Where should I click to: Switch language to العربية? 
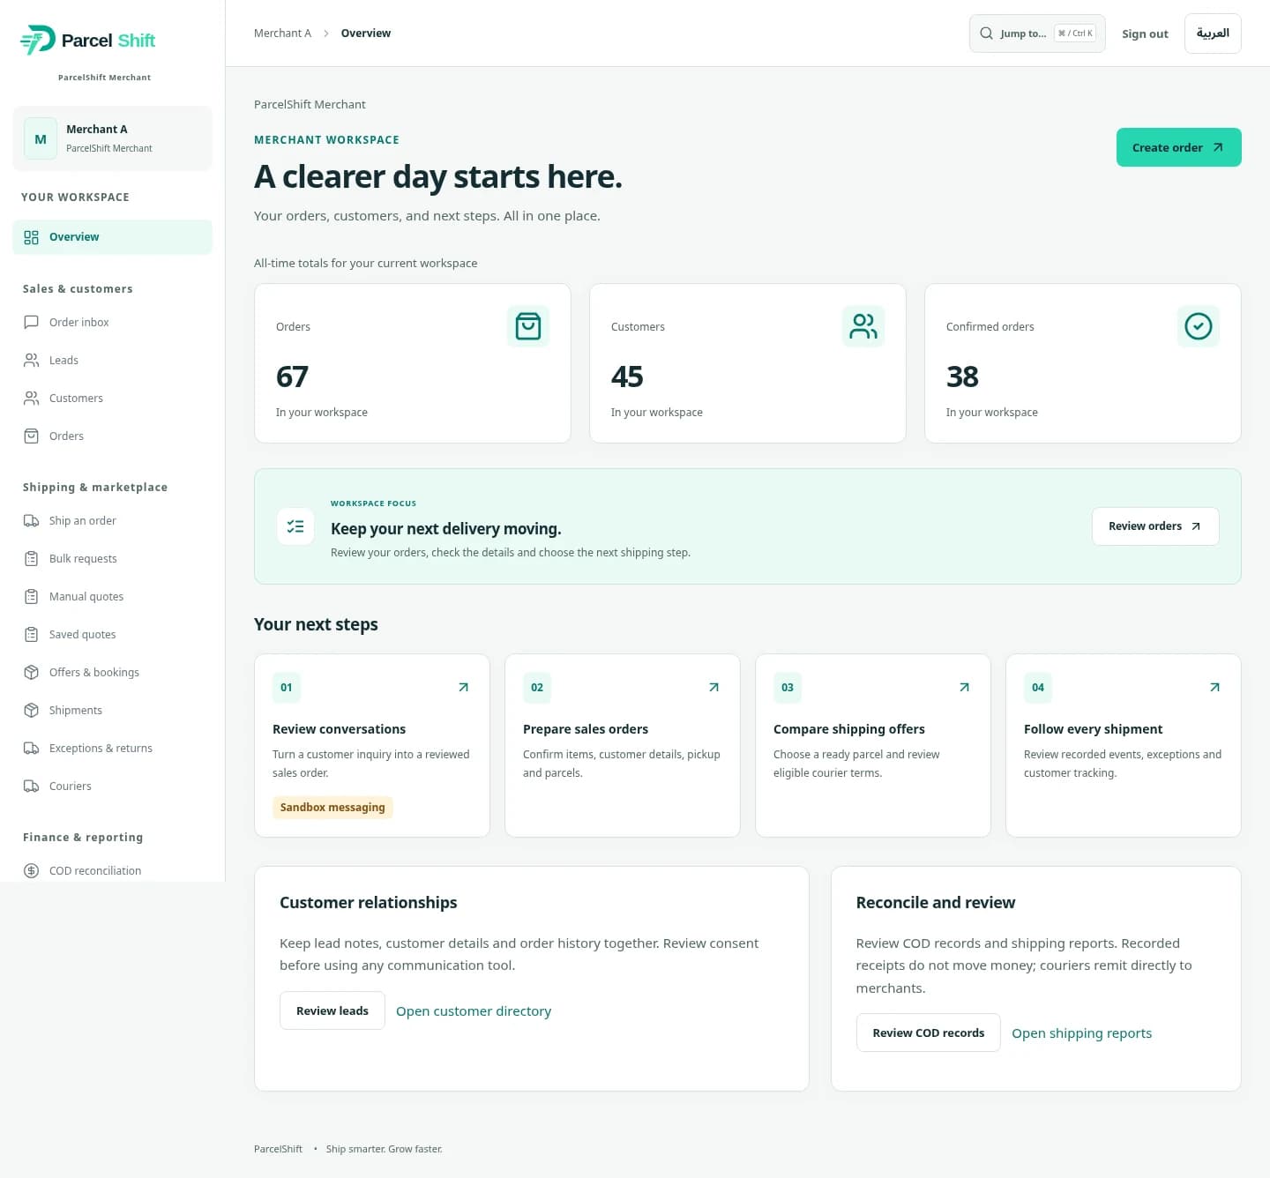click(x=1213, y=34)
